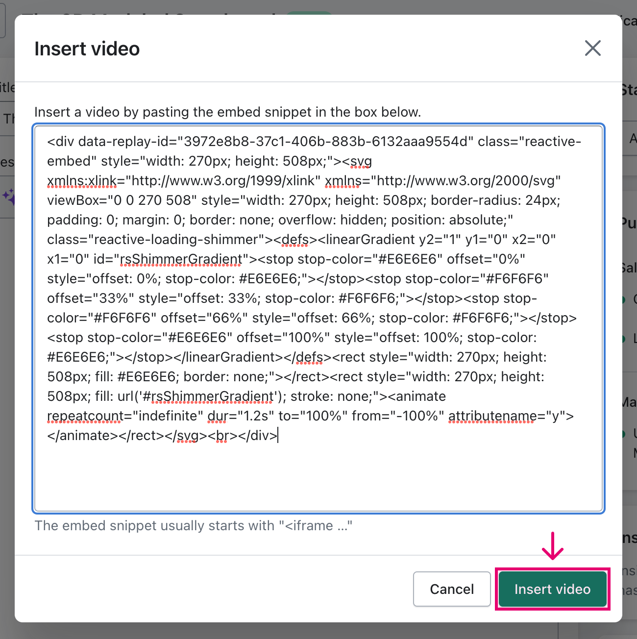Screen dimensions: 637x639
Task: Place cursor after closing "</div>" tag
Action: click(278, 435)
